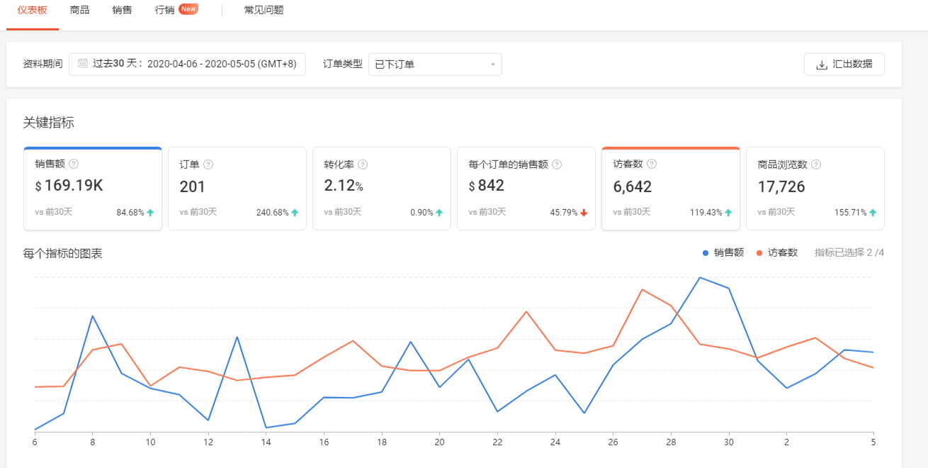Toggle 销售额 metric card selection
Image resolution: width=928 pixels, height=468 pixels.
point(93,189)
